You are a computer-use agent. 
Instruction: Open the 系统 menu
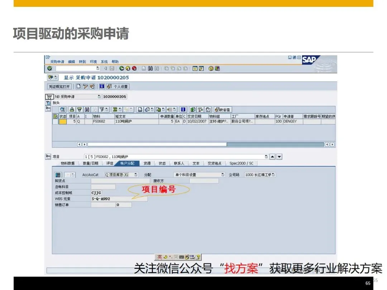tap(104, 62)
